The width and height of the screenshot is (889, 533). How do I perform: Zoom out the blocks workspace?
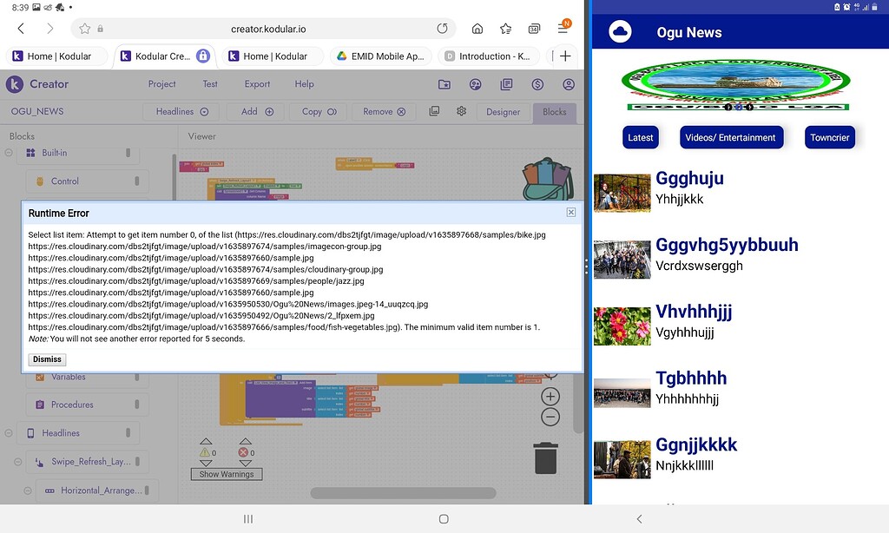pyautogui.click(x=550, y=418)
